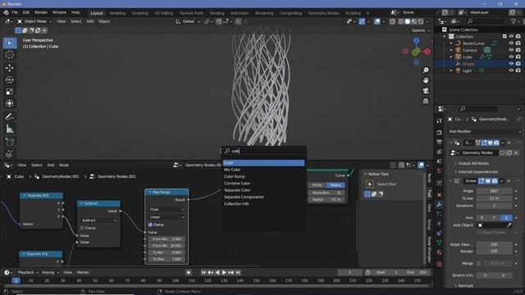Open the Keying menu in timeline
Image resolution: width=525 pixels, height=295 pixels.
pos(50,273)
